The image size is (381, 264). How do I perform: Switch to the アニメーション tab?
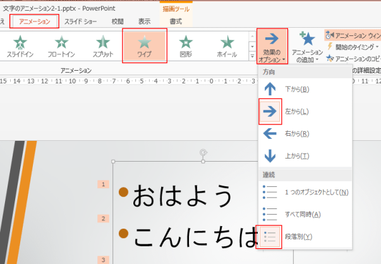click(x=34, y=21)
